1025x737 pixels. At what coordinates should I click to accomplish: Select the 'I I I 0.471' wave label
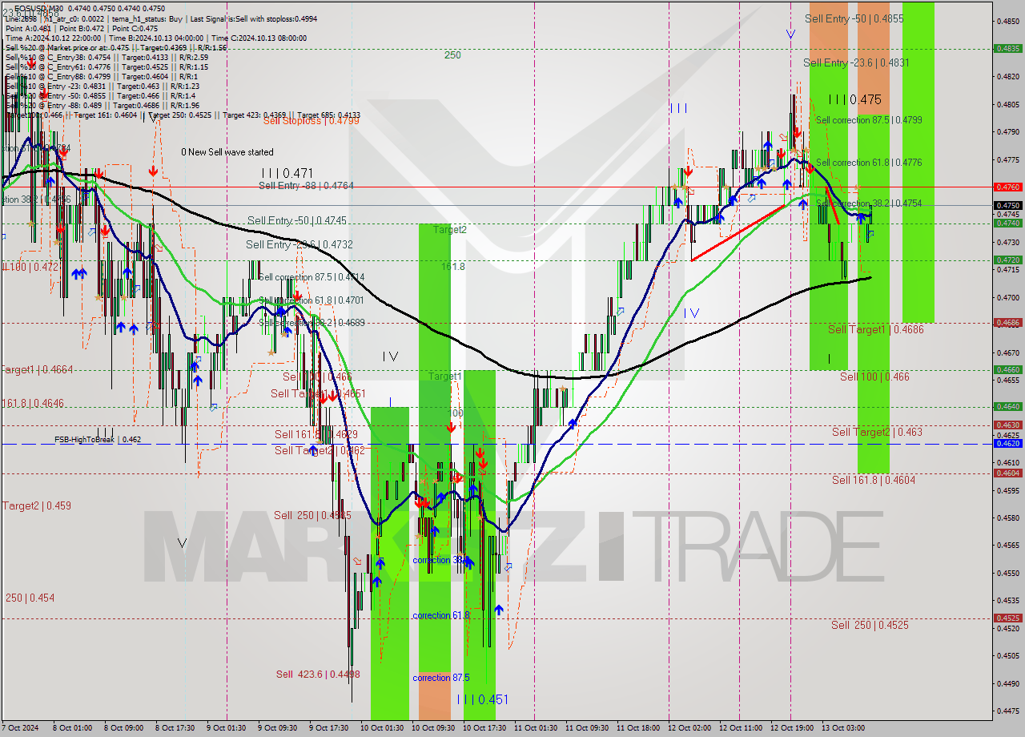click(287, 173)
